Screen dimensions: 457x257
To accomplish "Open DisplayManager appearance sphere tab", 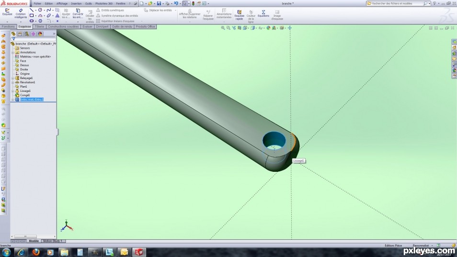I will pyautogui.click(x=40, y=34).
